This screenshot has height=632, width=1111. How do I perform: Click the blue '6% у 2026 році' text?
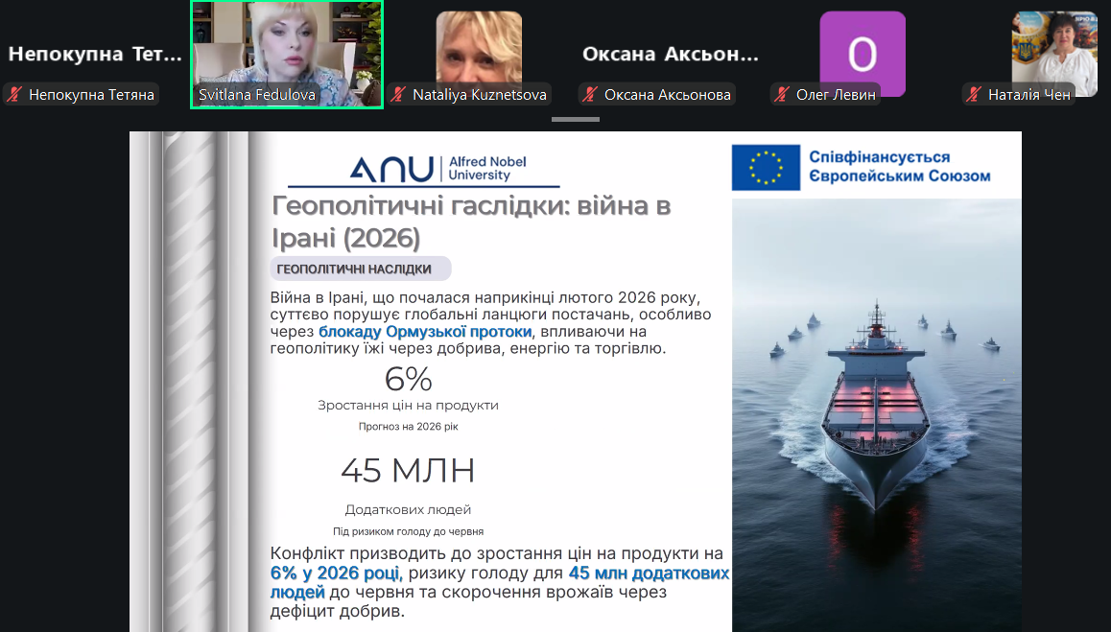point(334,573)
